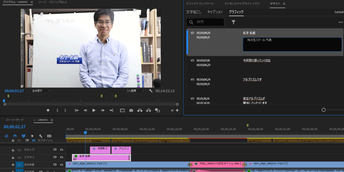Click the 名字 名前 entry title
344x172 pixels.
[x=249, y=33]
